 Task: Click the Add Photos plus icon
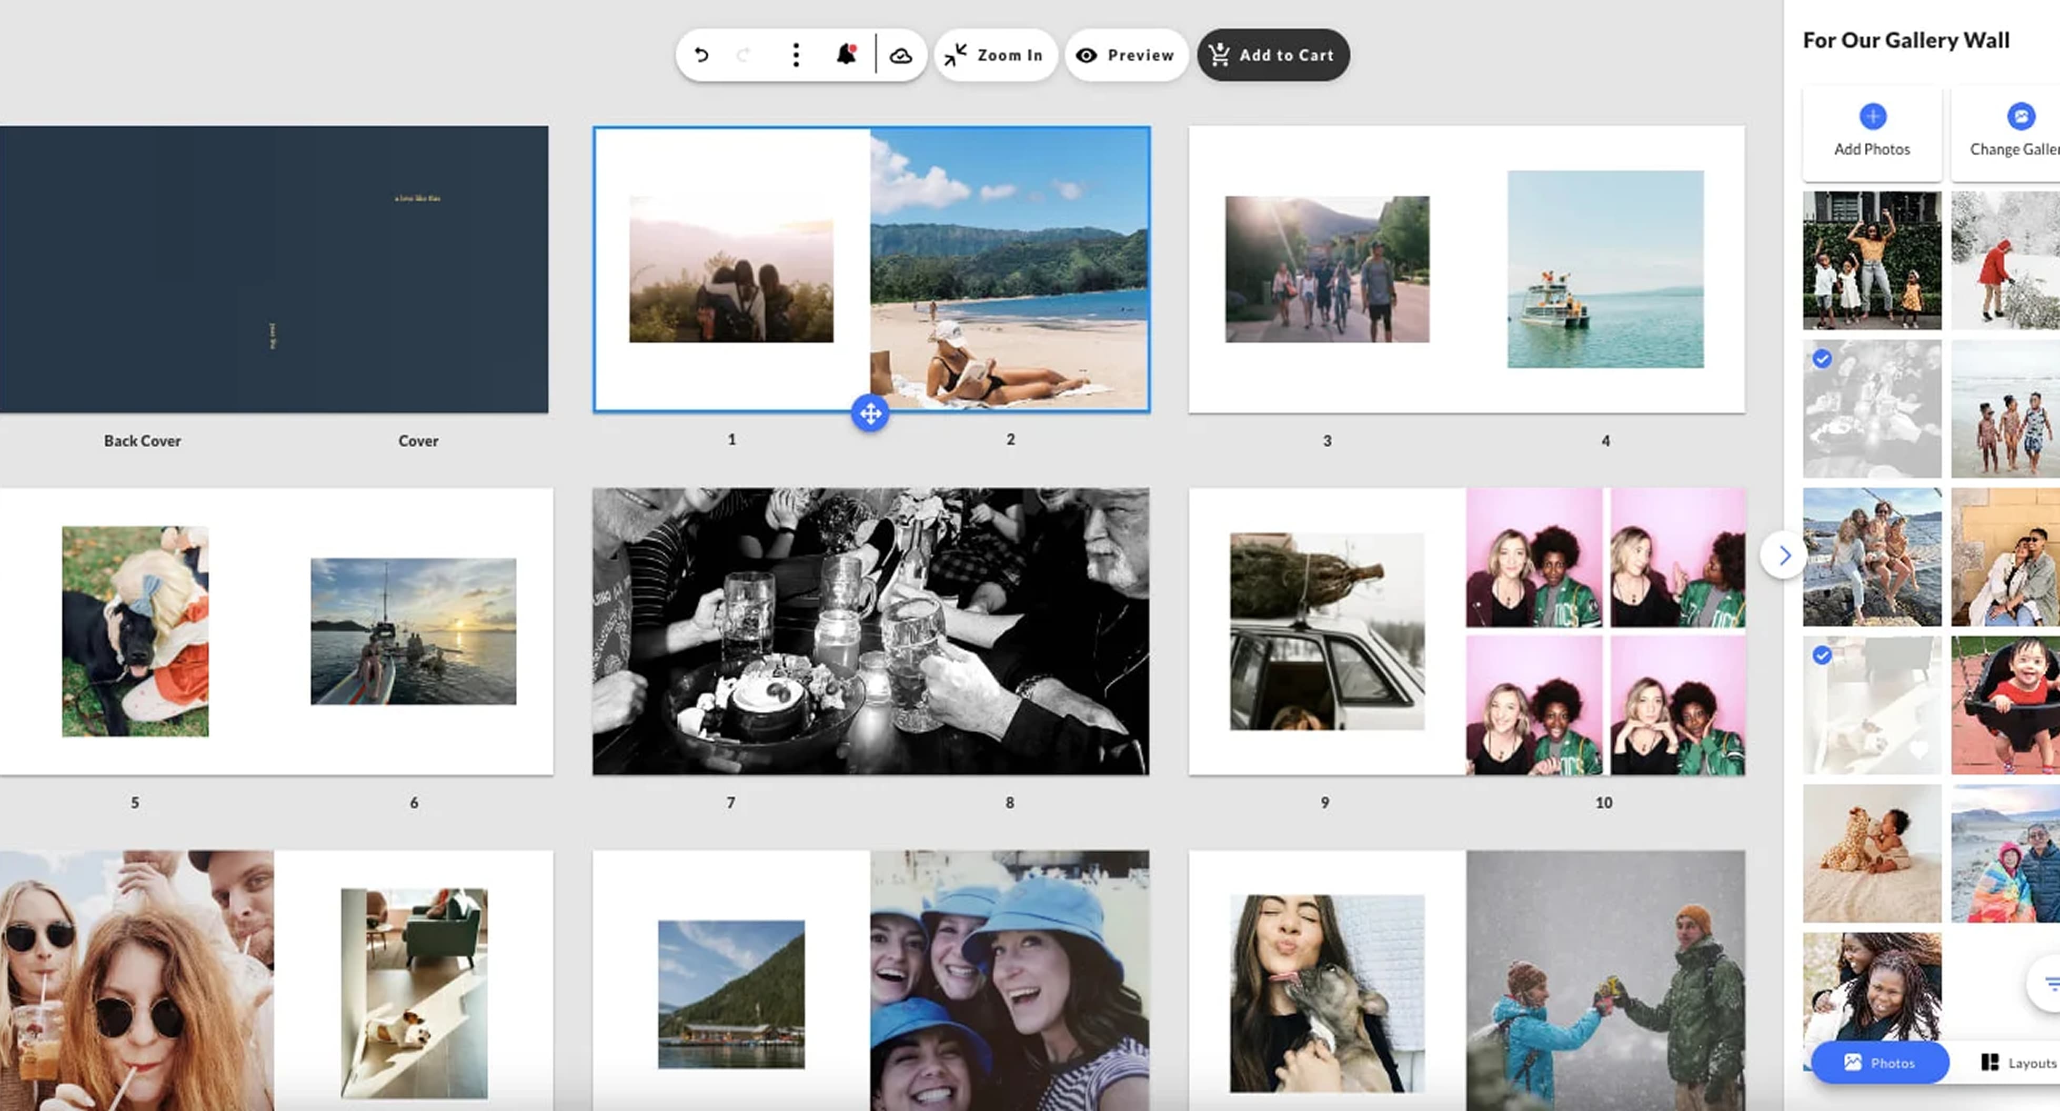tap(1872, 117)
